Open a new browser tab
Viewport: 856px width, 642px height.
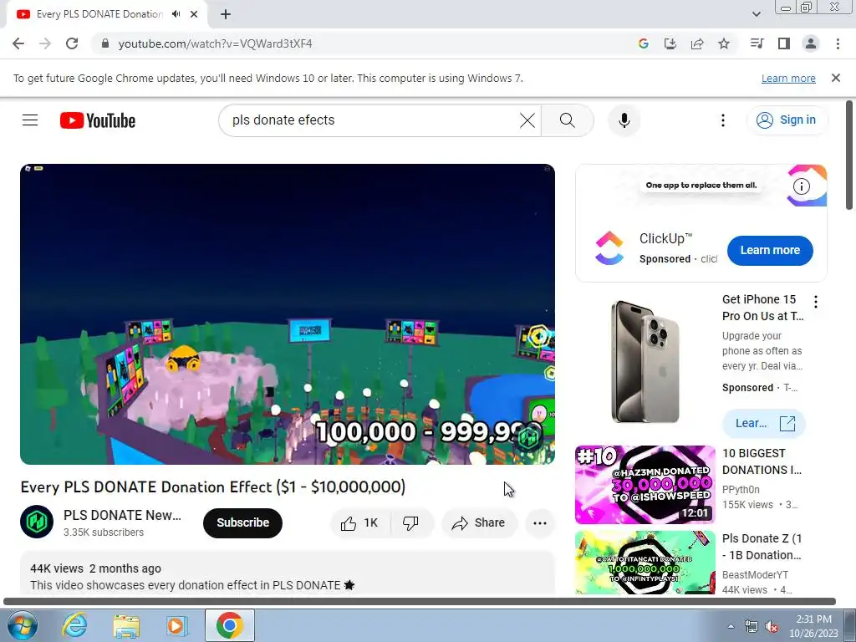(x=226, y=14)
